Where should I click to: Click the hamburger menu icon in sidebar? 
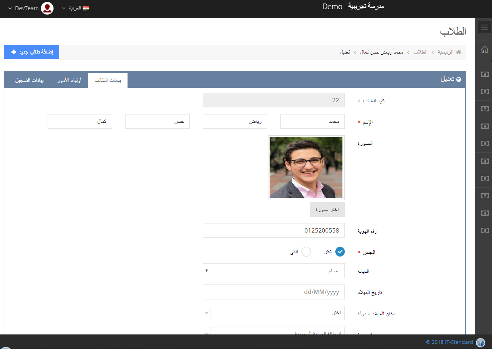[x=485, y=27]
